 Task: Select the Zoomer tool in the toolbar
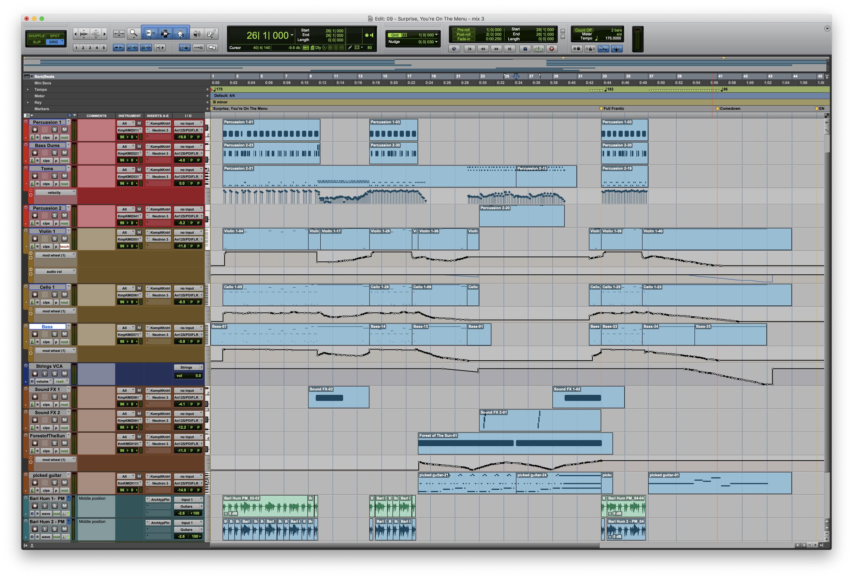coord(133,33)
